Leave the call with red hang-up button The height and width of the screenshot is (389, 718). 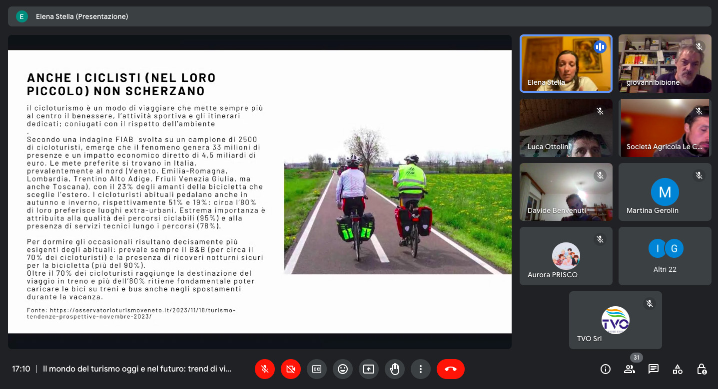pos(451,369)
